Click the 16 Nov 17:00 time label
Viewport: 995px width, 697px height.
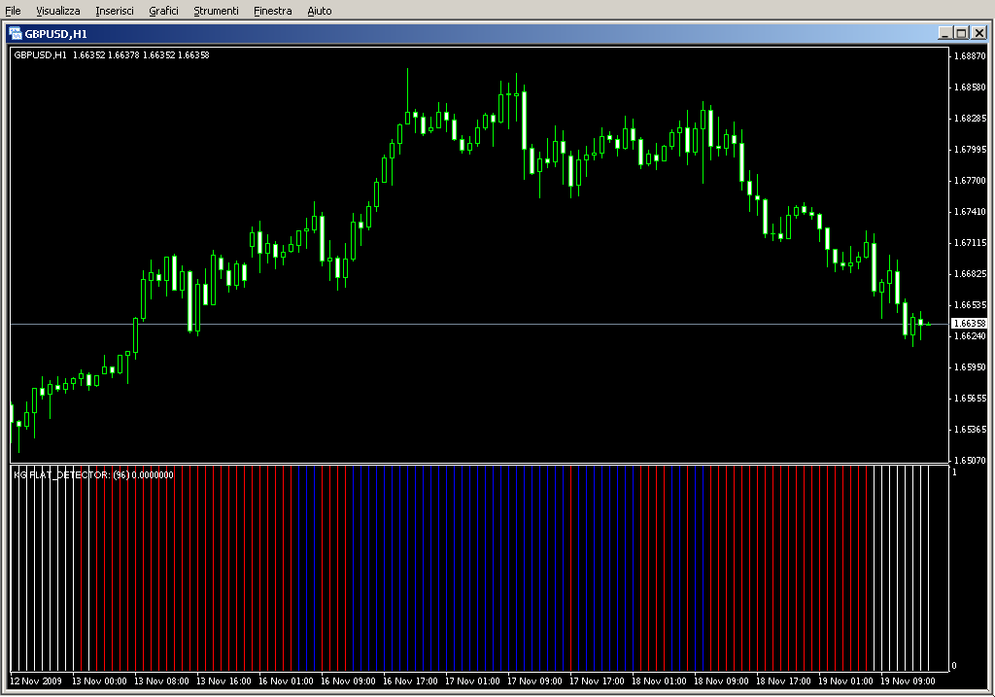pos(410,681)
